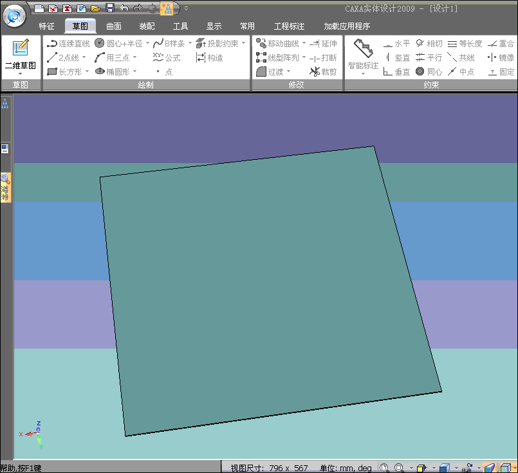
Task: Select the 移动曲线 move curve tool
Action: (x=277, y=43)
